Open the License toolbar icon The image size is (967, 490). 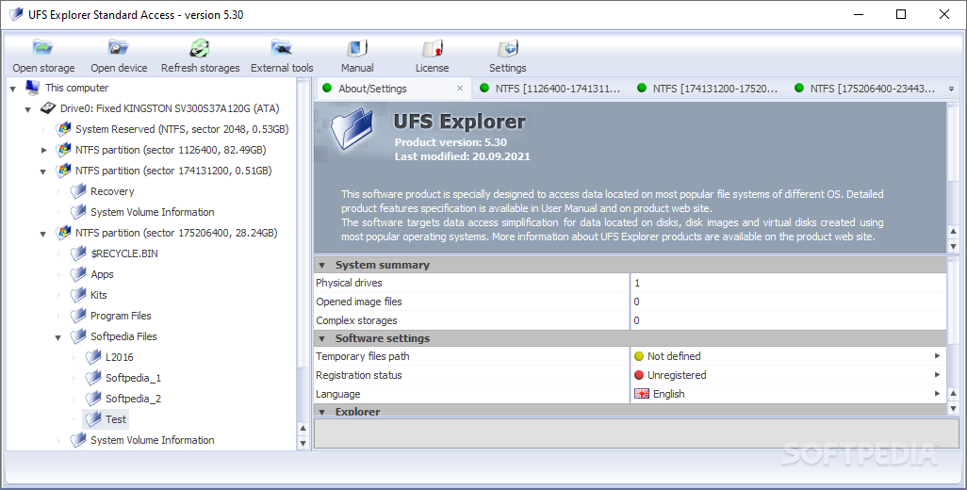[x=432, y=47]
